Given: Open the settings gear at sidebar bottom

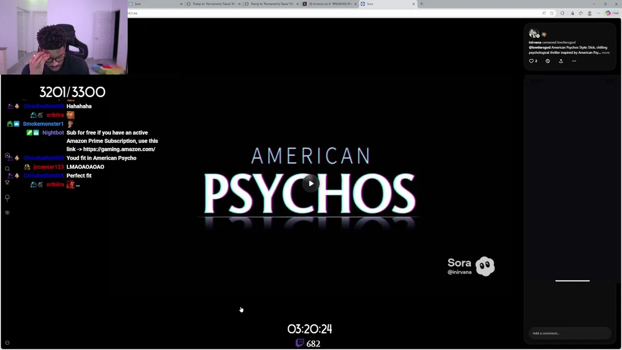Looking at the screenshot, I should 7,343.
